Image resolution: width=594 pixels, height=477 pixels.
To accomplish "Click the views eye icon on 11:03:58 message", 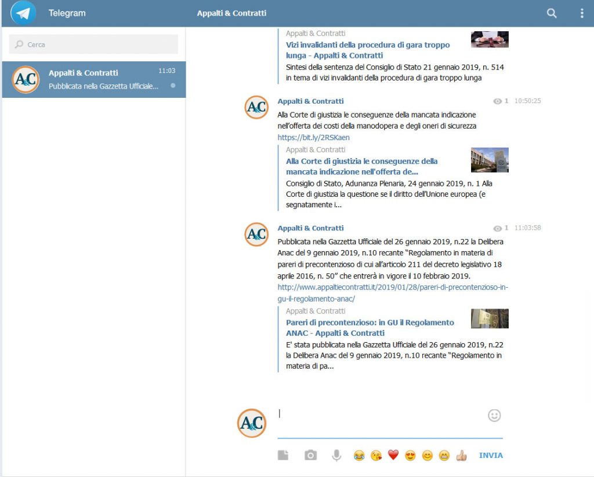I will pyautogui.click(x=497, y=228).
